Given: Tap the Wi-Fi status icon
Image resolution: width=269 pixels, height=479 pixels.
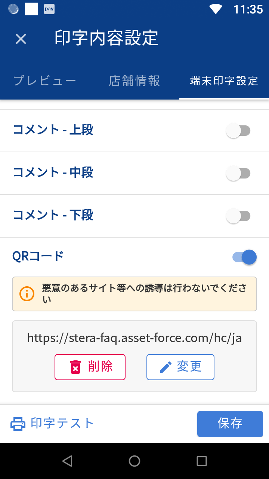Looking at the screenshot, I should (216, 9).
